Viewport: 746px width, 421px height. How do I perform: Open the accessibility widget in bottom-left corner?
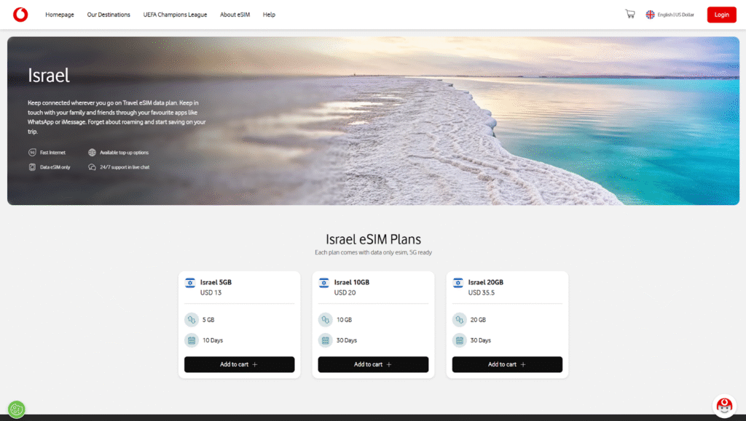(x=16, y=409)
